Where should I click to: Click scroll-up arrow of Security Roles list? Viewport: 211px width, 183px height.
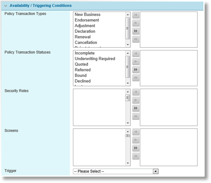pyautogui.click(x=128, y=92)
